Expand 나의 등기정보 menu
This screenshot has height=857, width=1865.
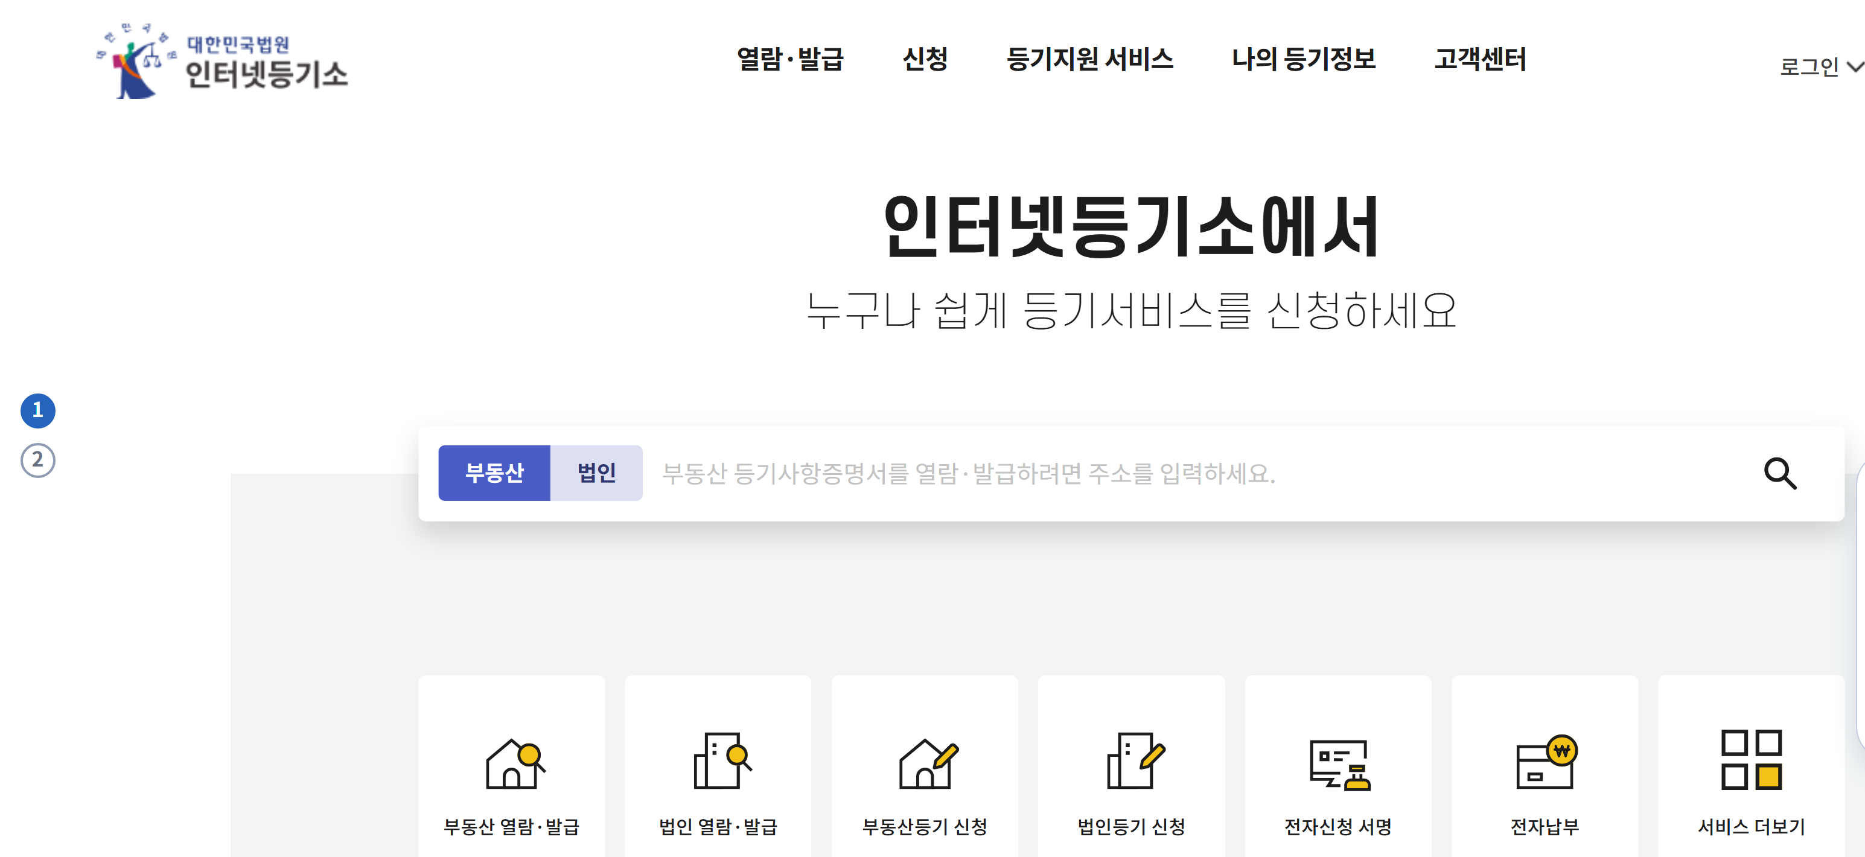[x=1303, y=59]
